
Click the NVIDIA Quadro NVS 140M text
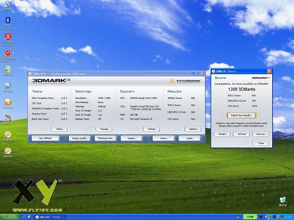coord(144,98)
